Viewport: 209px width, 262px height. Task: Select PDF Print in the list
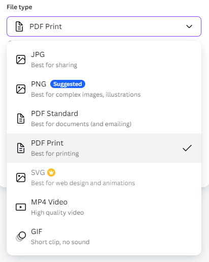tap(104, 148)
